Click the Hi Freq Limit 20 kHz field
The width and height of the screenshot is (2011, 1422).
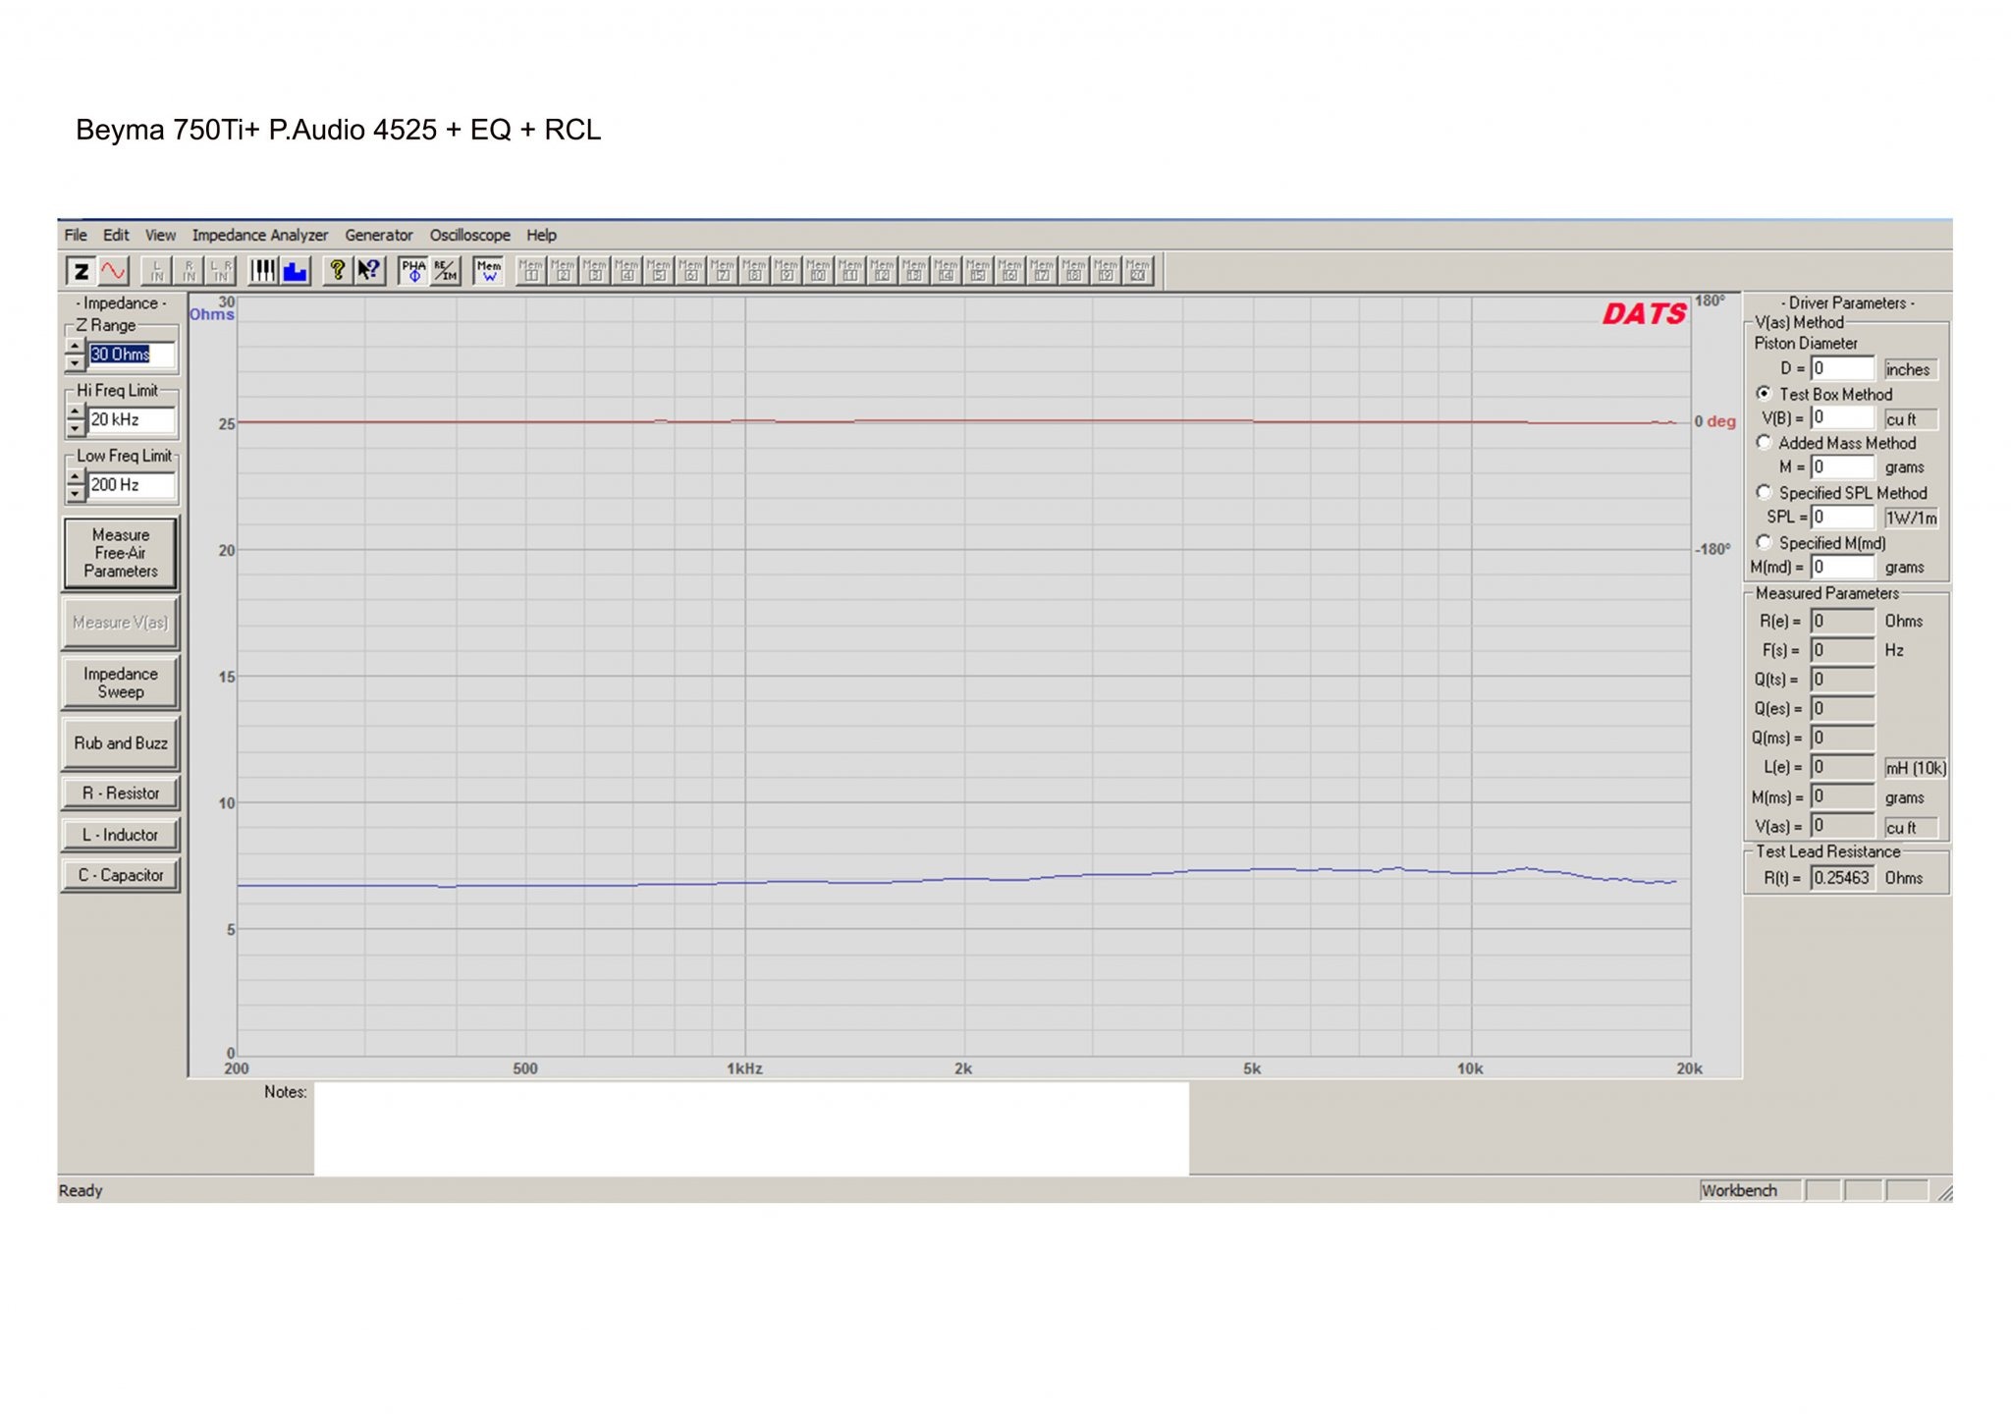[132, 420]
